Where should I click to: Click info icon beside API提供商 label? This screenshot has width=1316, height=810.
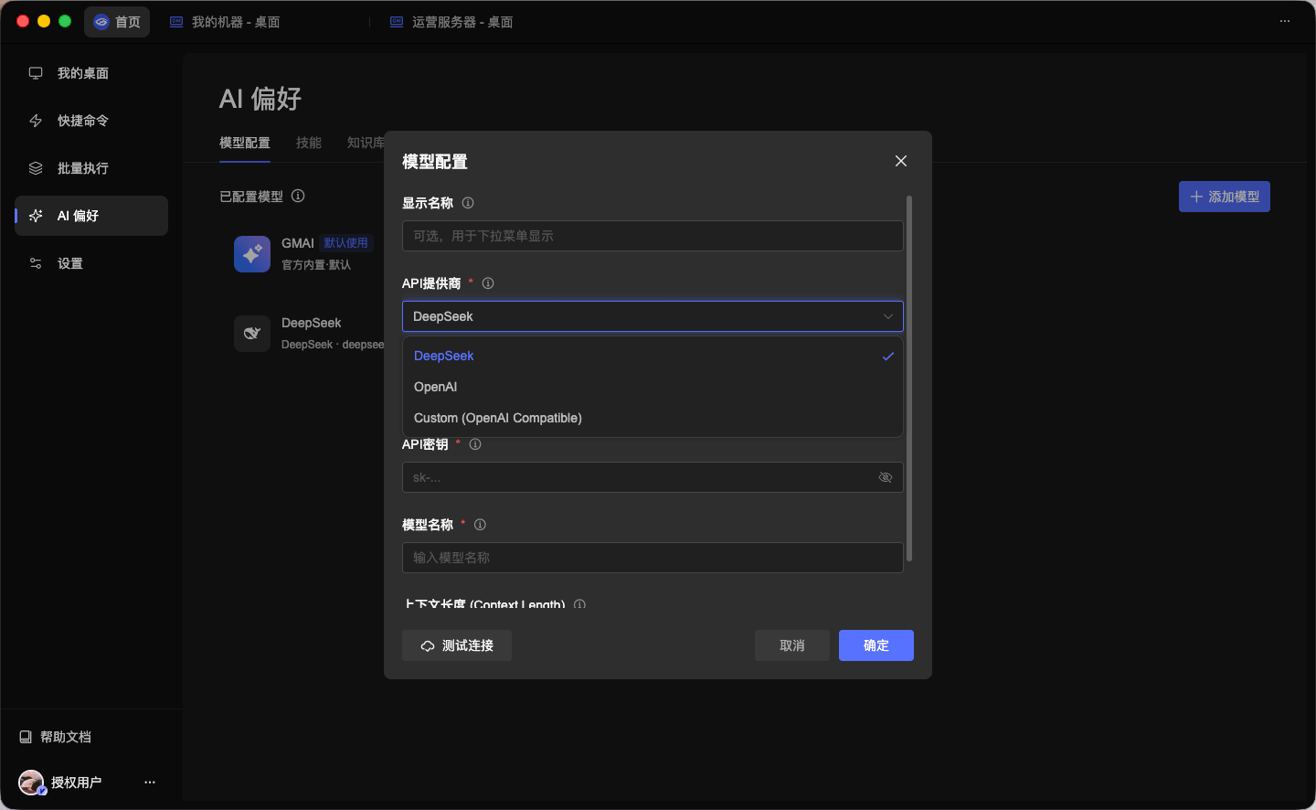[488, 283]
